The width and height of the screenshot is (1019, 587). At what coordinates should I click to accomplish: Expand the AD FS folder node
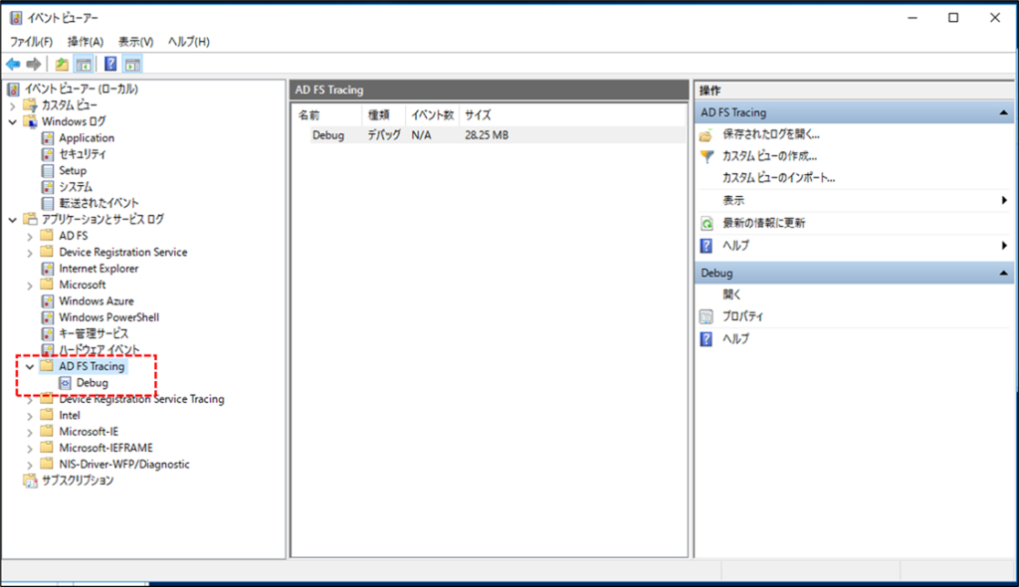(30, 236)
